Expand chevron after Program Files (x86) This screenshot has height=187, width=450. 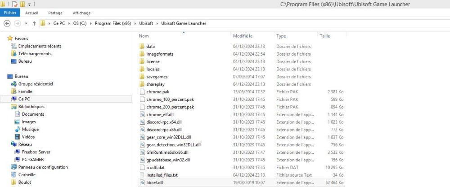(135, 23)
